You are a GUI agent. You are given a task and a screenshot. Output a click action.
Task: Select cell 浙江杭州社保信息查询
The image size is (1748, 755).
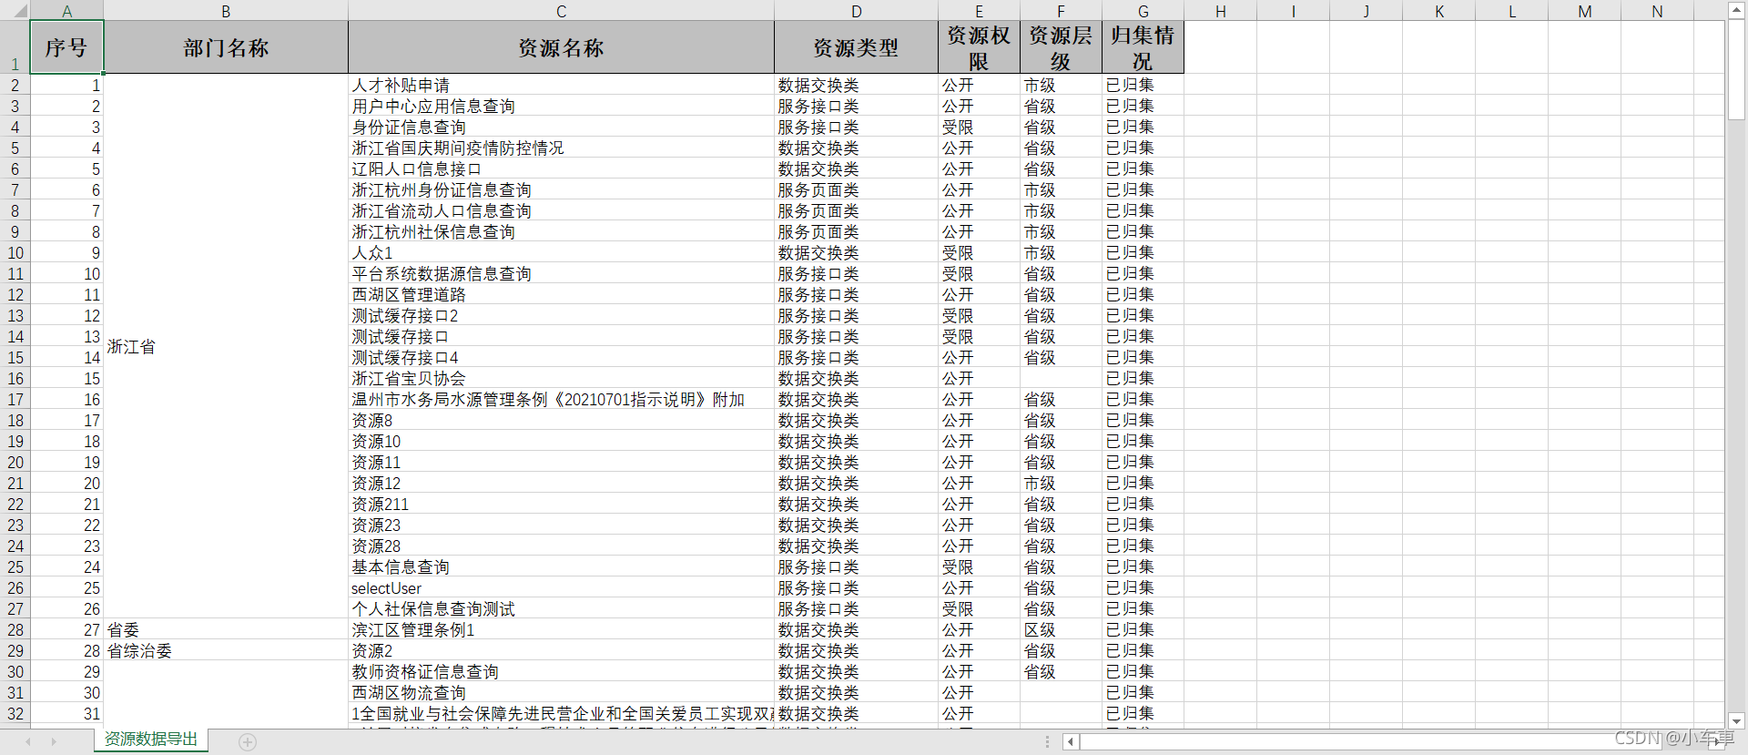tap(561, 231)
